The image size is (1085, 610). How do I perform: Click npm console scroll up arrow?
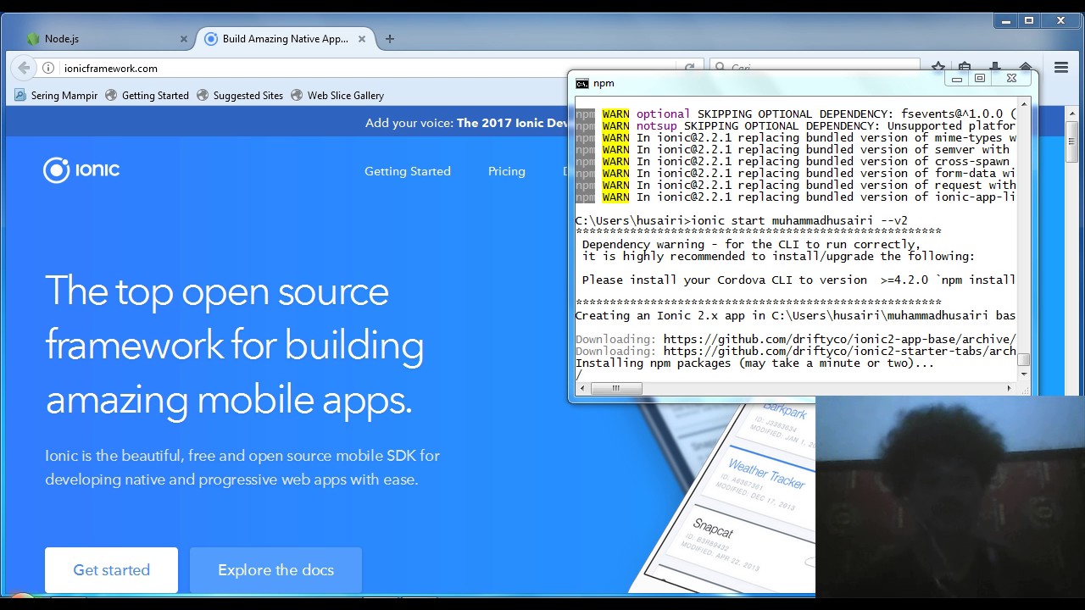tap(1024, 104)
